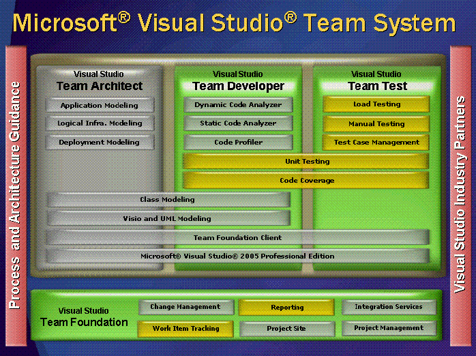This screenshot has height=356, width=476.
Task: Click the Work Item Tracking box
Action: click(185, 329)
